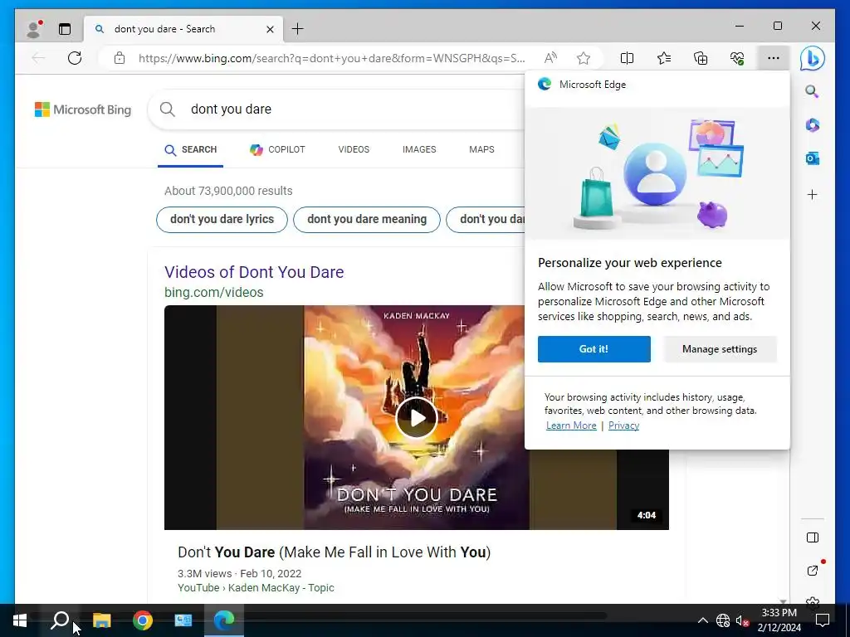The height and width of the screenshot is (637, 850).
Task: Open the tab actions menu icon
Action: (x=65, y=29)
